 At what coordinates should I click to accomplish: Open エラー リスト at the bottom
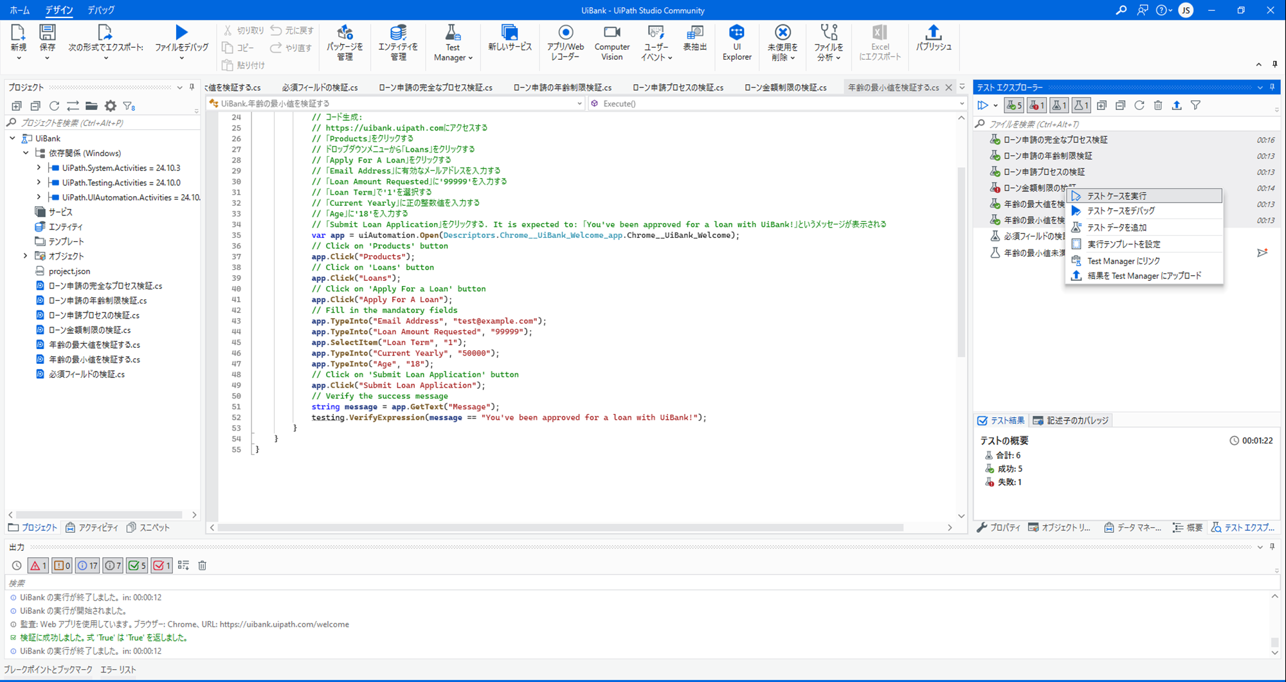(118, 670)
